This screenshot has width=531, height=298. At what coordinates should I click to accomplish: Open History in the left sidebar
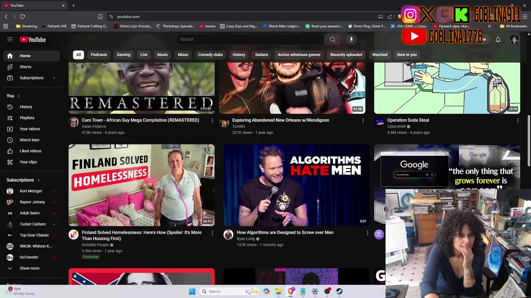(32, 107)
